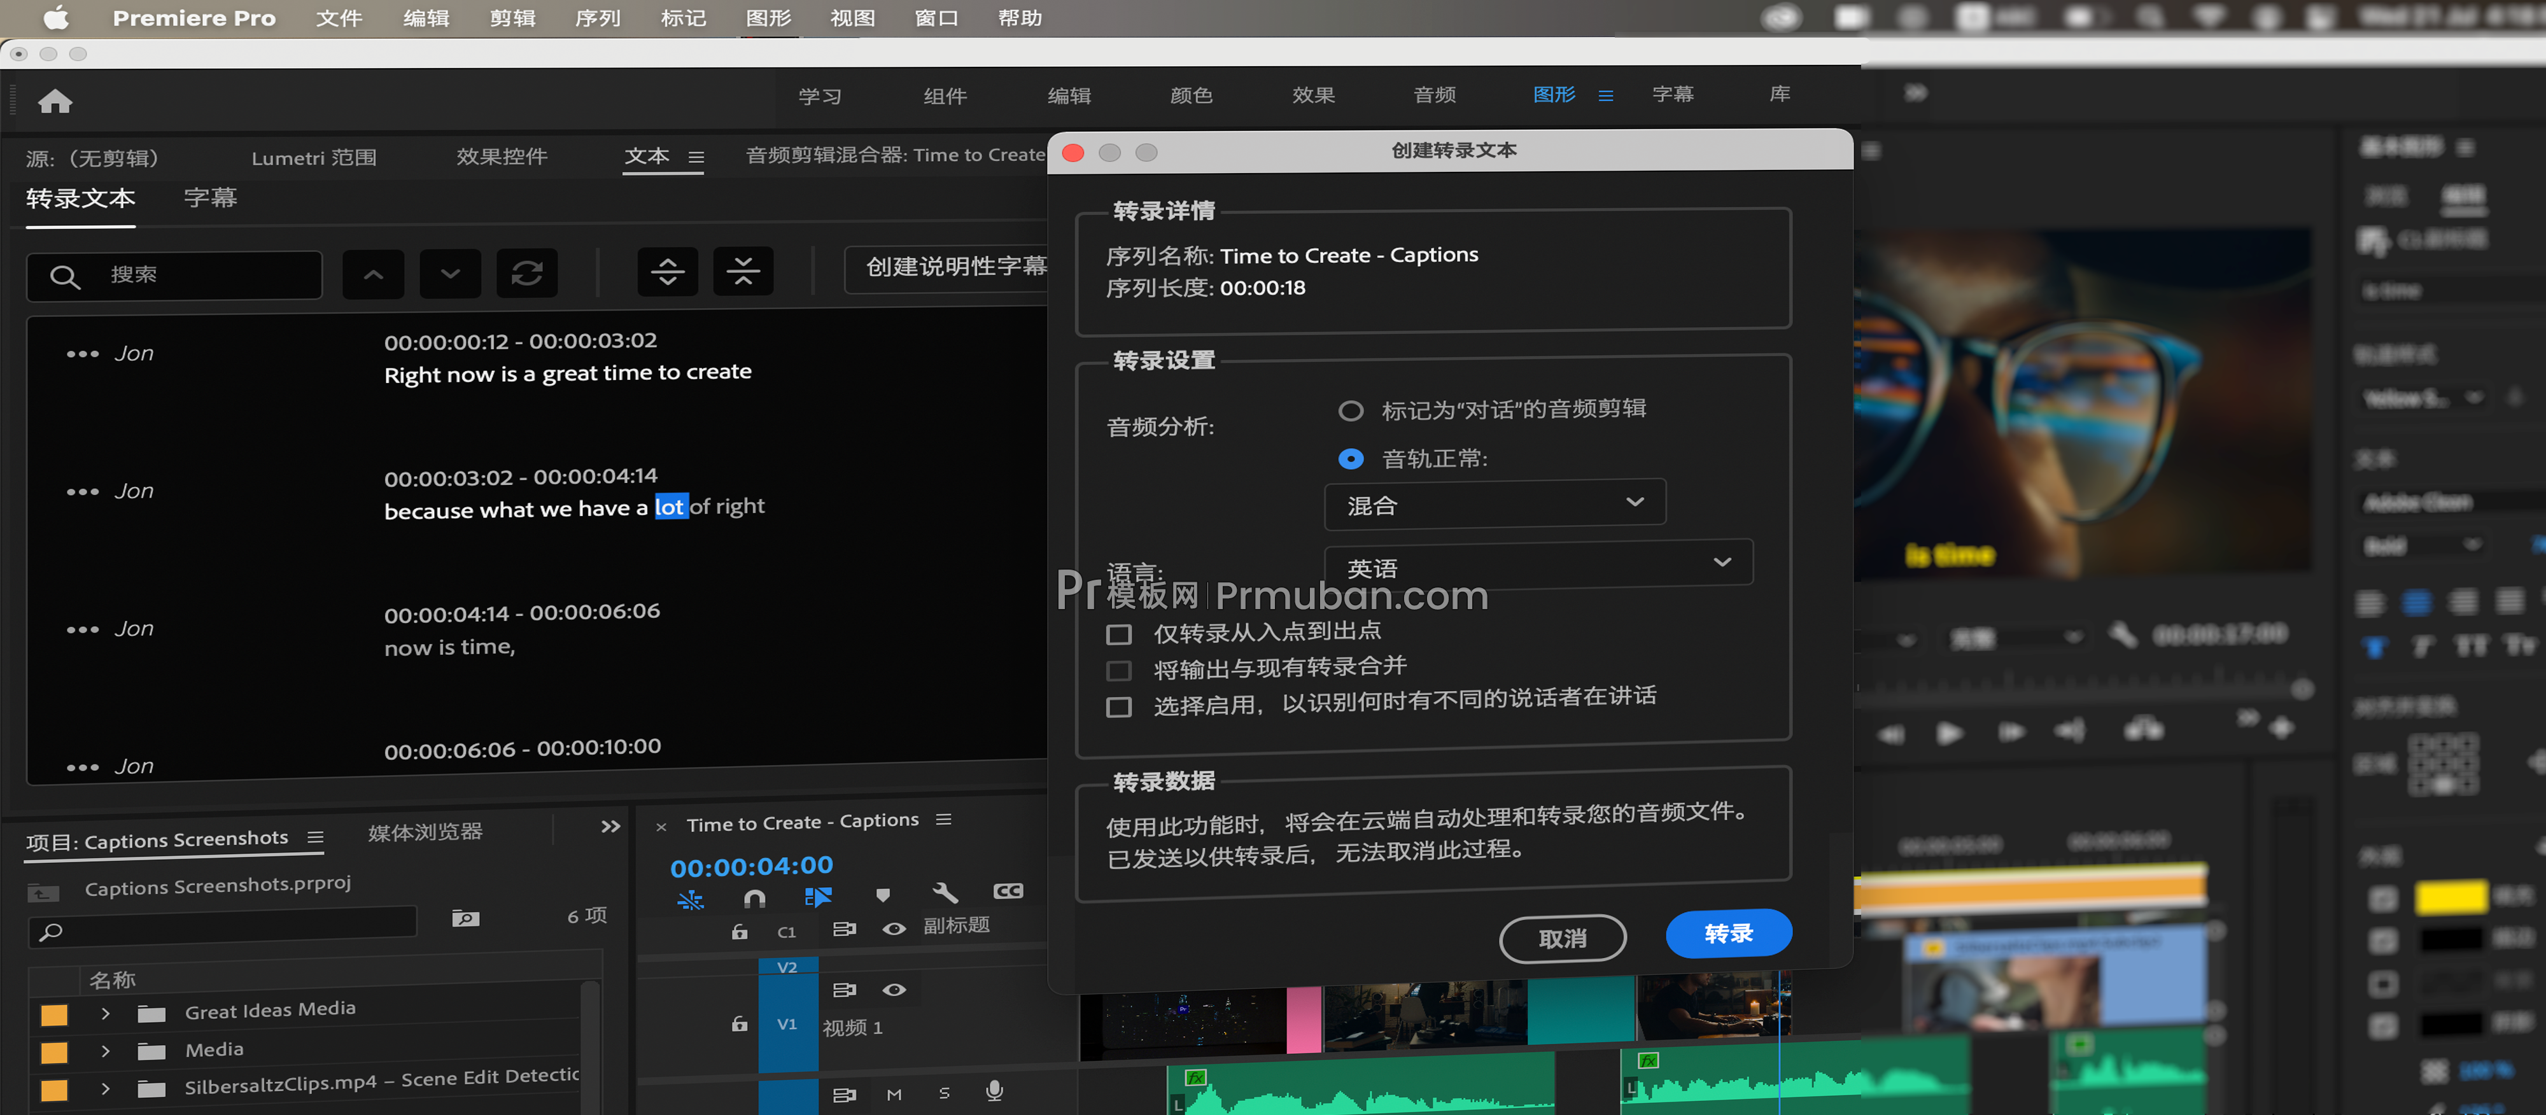Image resolution: width=2546 pixels, height=1115 pixels.
Task: Show hidden panels with the double chevron near 媒体浏览器
Action: pyautogui.click(x=611, y=826)
